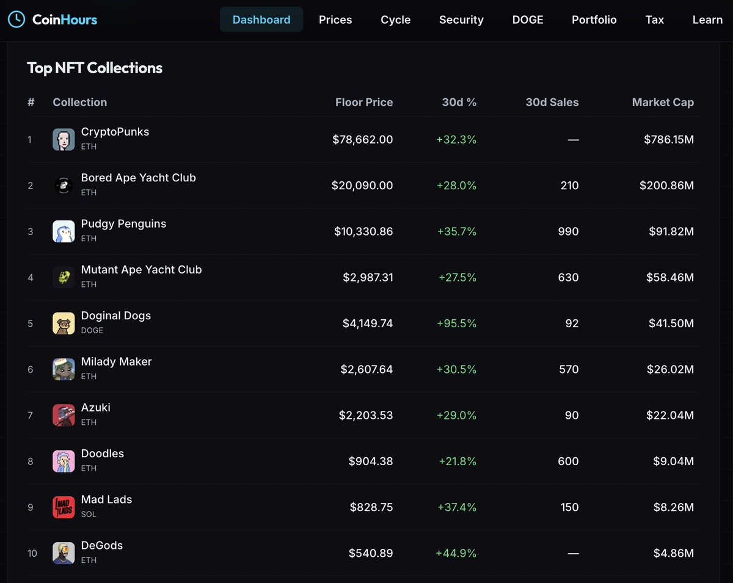Open the Mutant Ape Yacht Club name
Viewport: 733px width, 583px height.
pyautogui.click(x=141, y=270)
